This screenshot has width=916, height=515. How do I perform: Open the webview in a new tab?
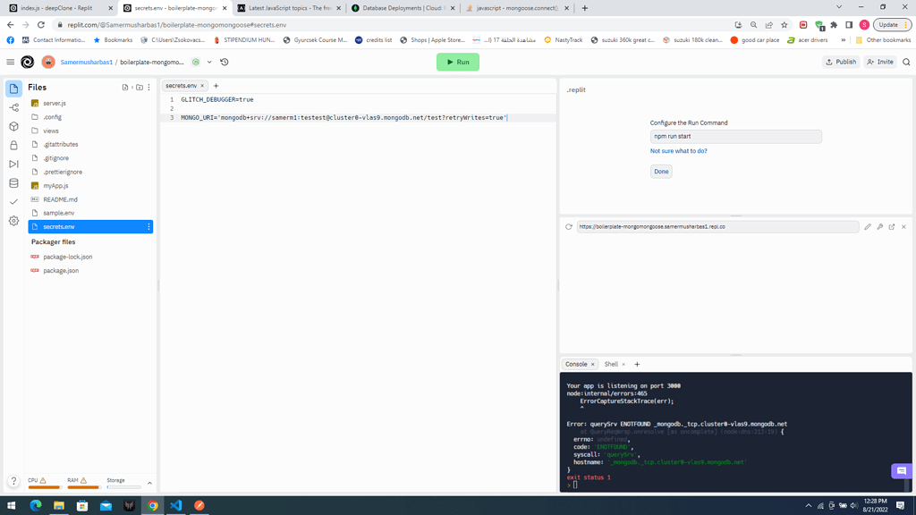[890, 227]
